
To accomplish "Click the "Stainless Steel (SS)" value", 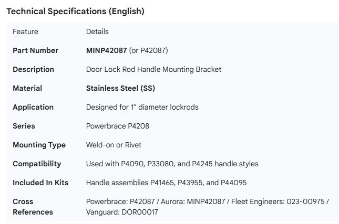I will click(120, 88).
